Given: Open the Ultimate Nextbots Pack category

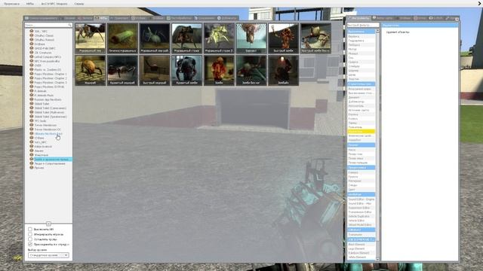Looking at the screenshot, I should (48, 134).
